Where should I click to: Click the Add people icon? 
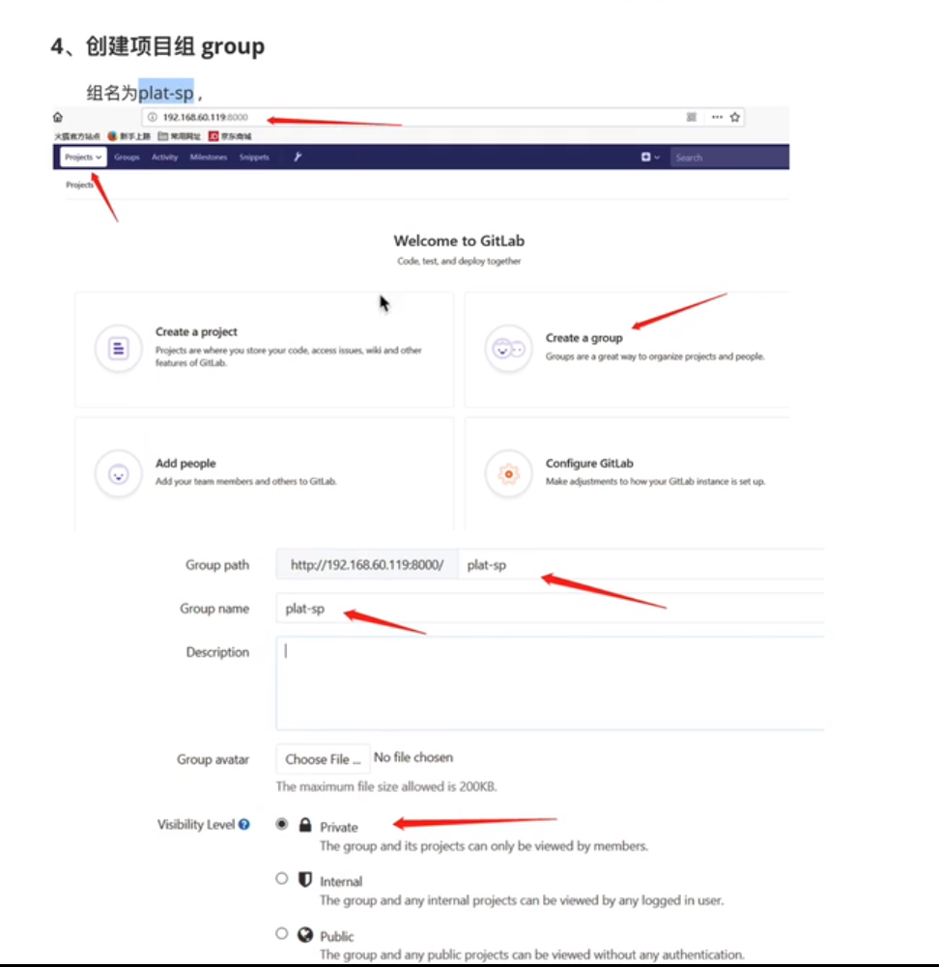click(x=118, y=472)
